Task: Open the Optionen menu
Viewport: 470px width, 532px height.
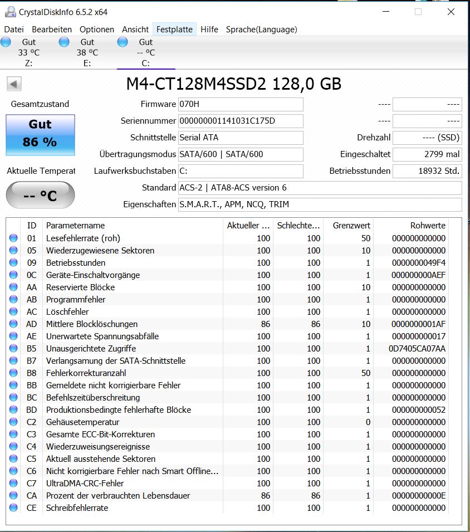Action: pyautogui.click(x=97, y=30)
